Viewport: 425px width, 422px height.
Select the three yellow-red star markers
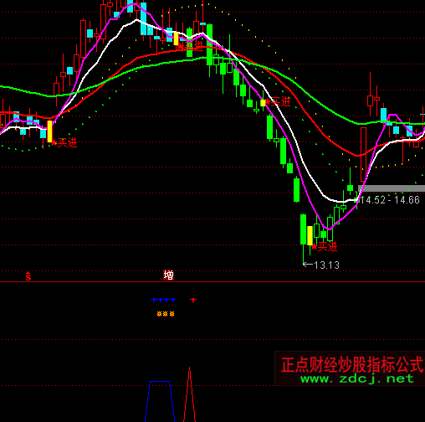pos(166,314)
